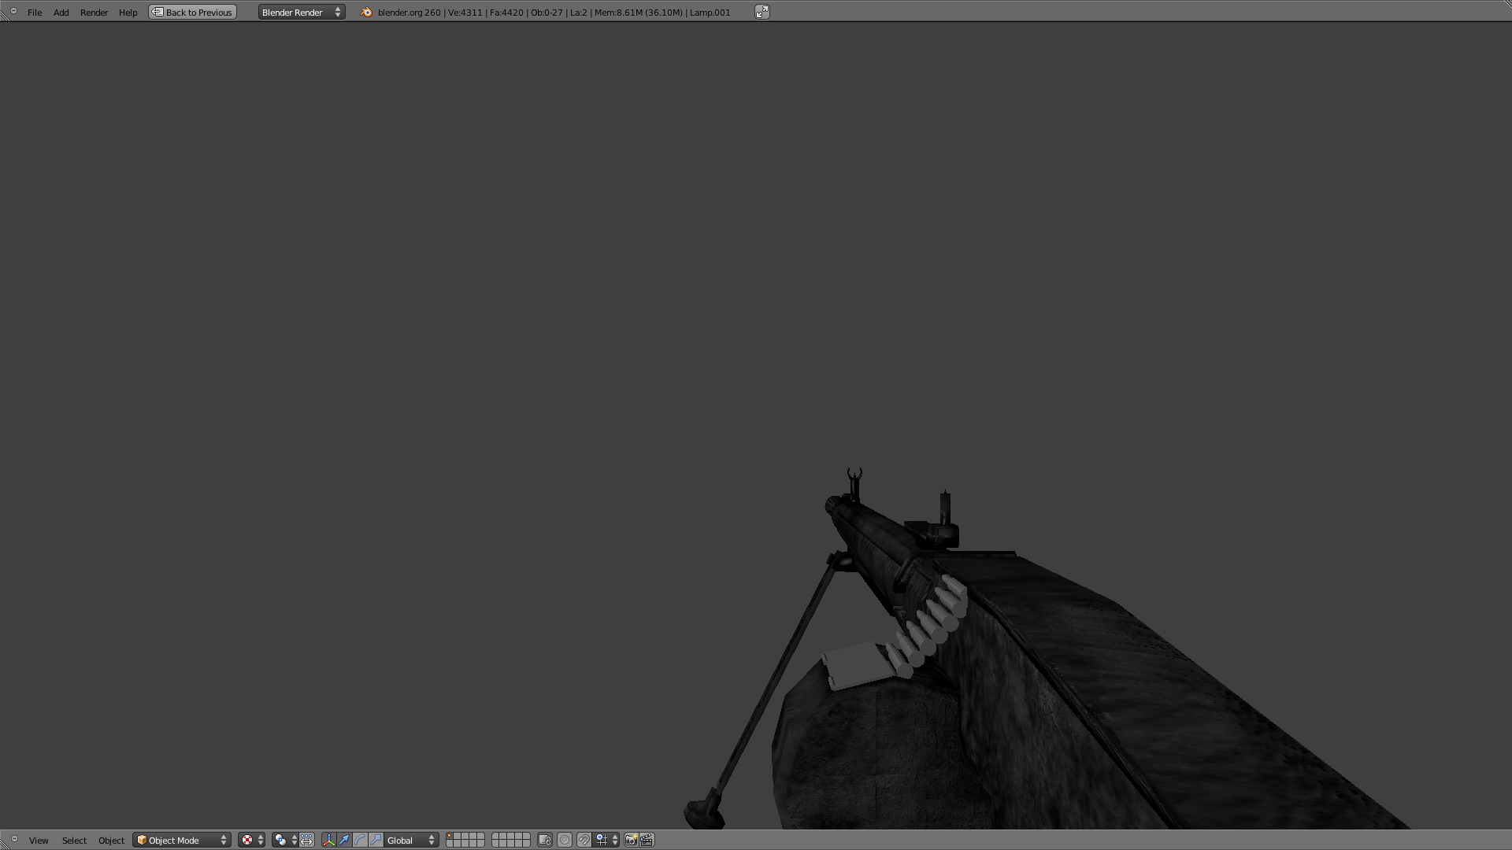This screenshot has height=850, width=1512.
Task: Open the Render menu
Action: (94, 13)
